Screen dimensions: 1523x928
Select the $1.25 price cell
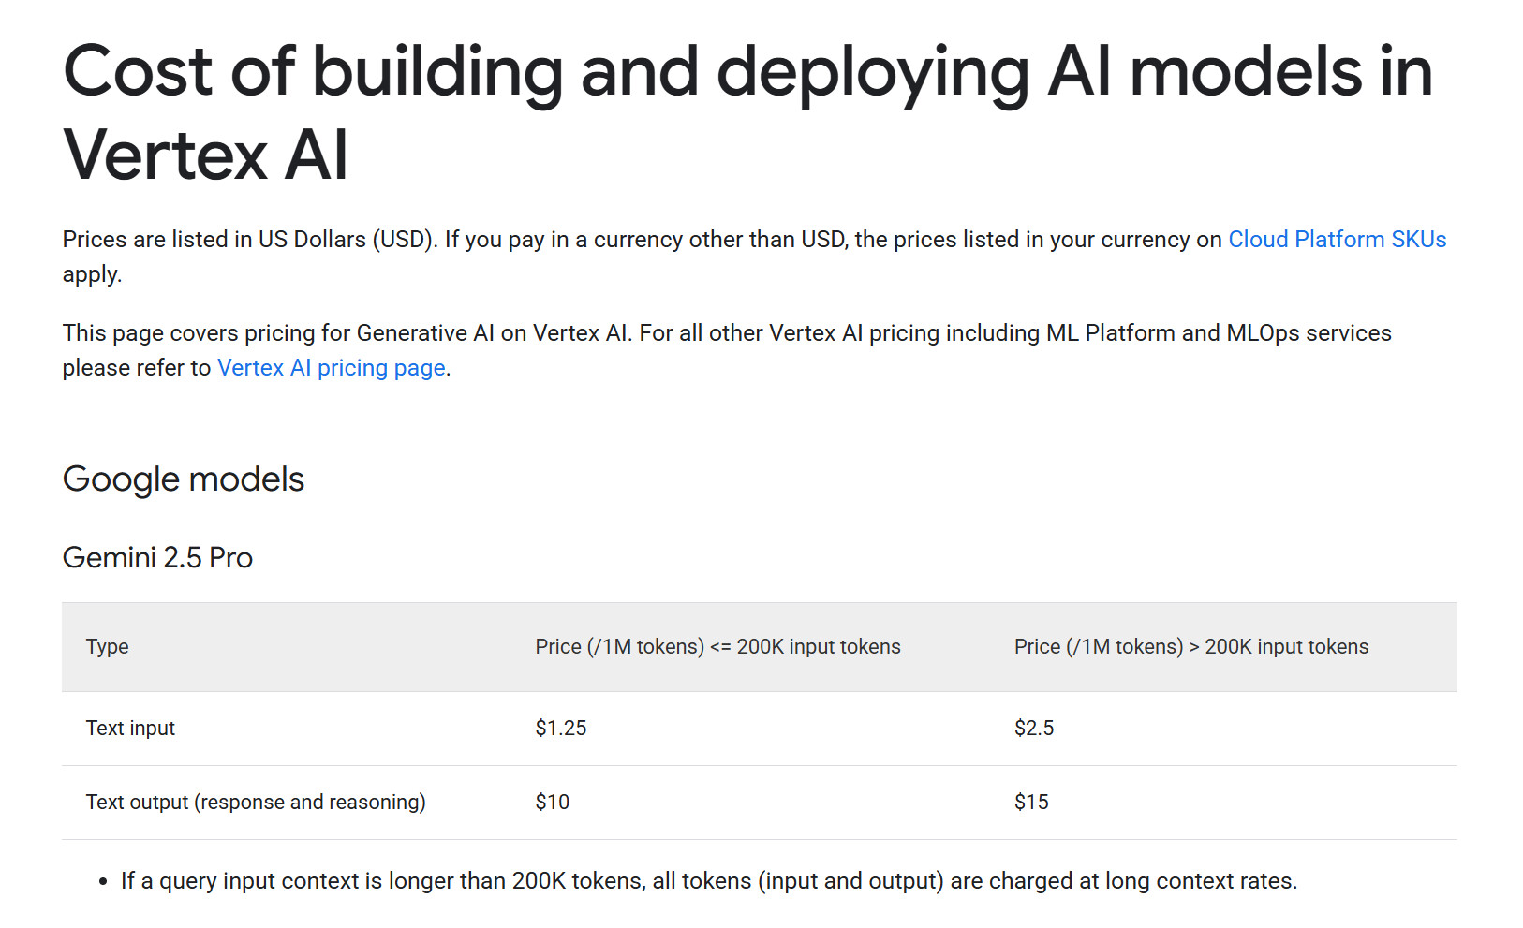pyautogui.click(x=561, y=729)
